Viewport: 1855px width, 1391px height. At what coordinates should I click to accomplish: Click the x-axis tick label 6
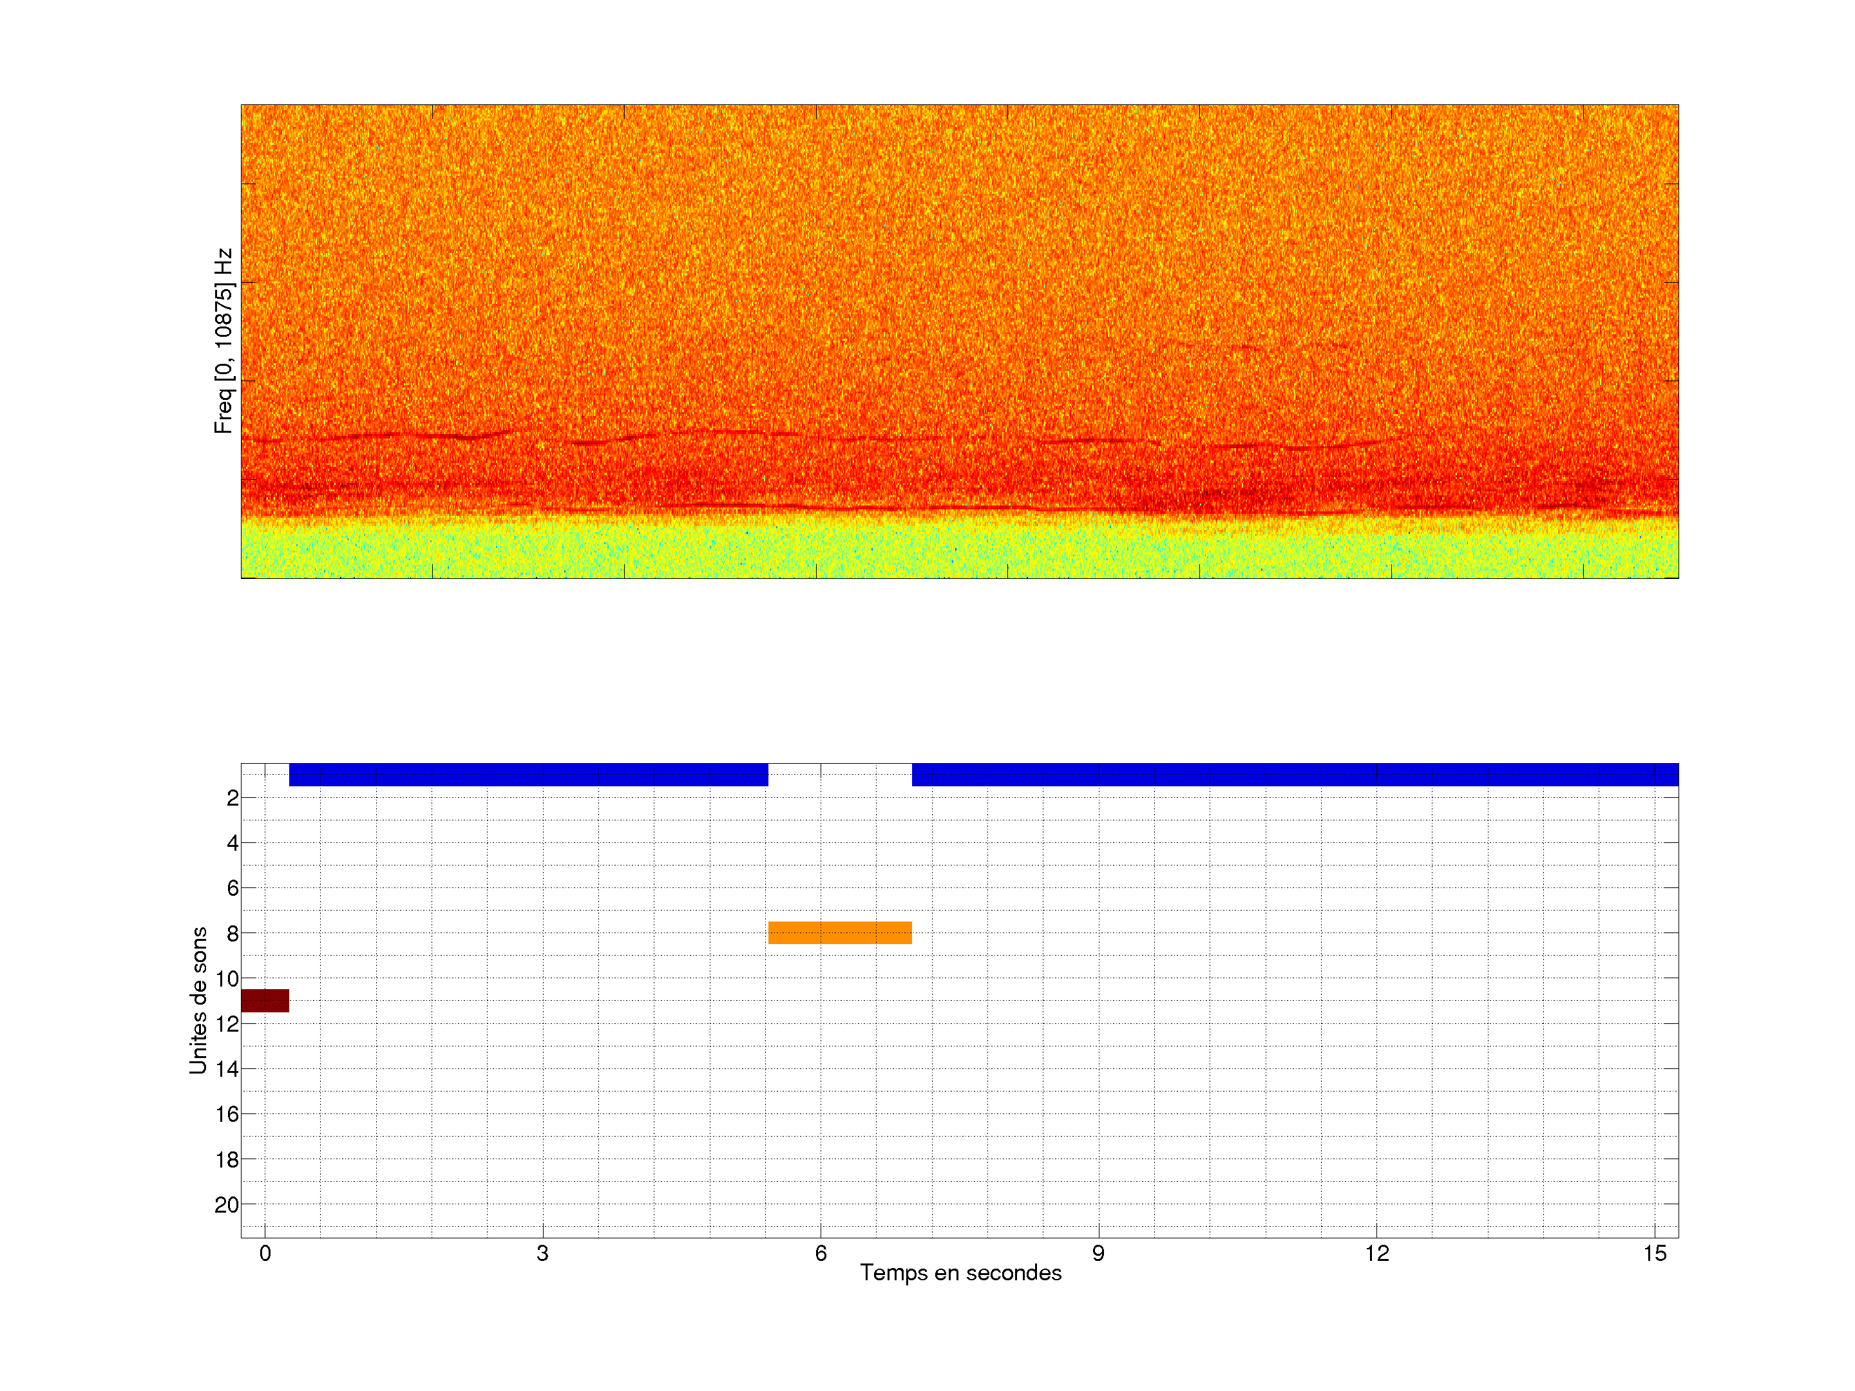click(x=821, y=1253)
